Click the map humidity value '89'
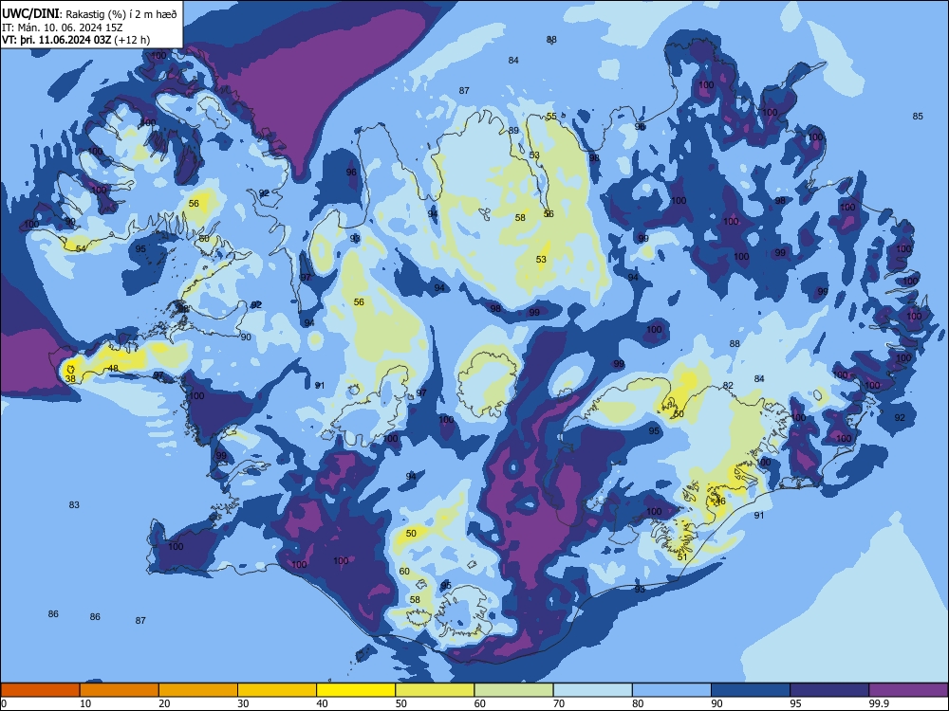949x711 pixels. pos(513,131)
